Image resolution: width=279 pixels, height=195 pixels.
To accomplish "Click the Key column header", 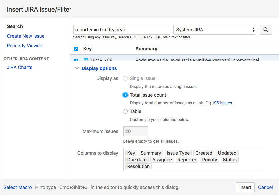I will 87,49.
